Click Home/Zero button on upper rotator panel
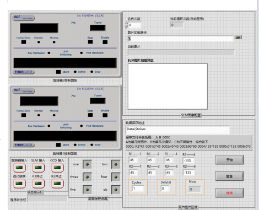Screen dimensions: 259x210 tap(24, 42)
